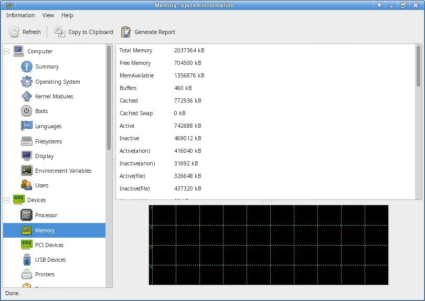Click the Copy to Clipboard label
The image size is (425, 301).
[x=91, y=32]
